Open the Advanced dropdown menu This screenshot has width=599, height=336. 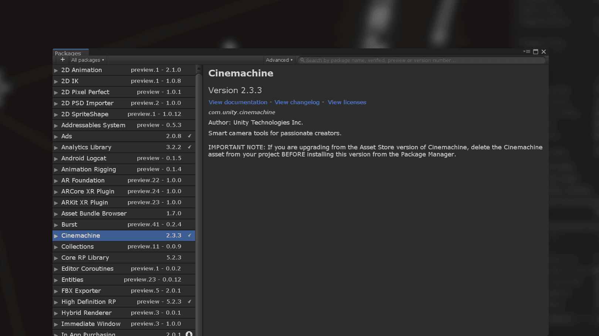coord(279,60)
